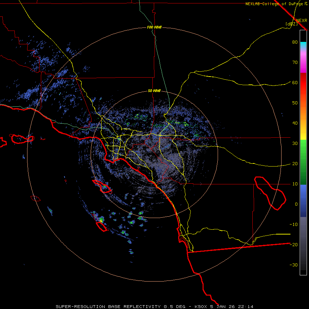Click the 70 value on the dBZ scale

[x=295, y=62]
